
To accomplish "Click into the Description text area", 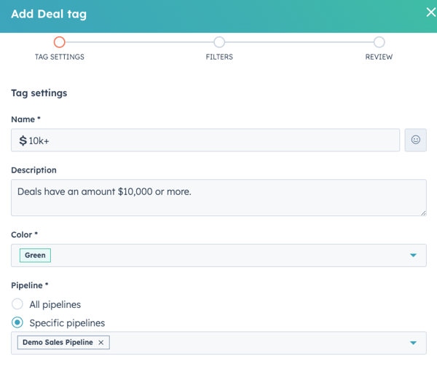I will tap(219, 198).
